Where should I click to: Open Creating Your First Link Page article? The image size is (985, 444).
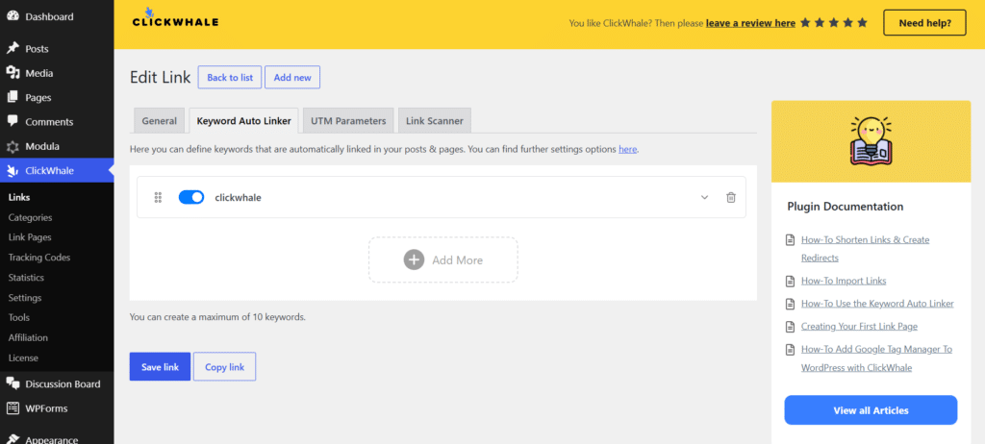click(859, 327)
